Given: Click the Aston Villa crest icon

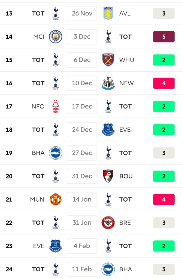Looking at the screenshot, I should pos(108,13).
